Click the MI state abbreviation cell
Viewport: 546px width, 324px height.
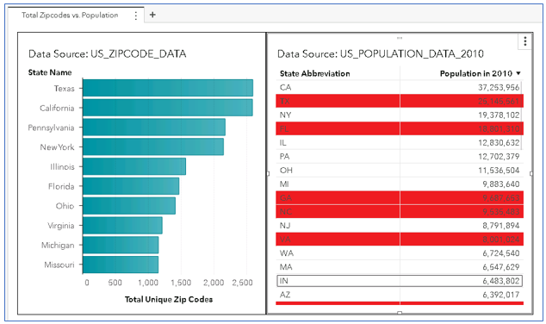(x=338, y=184)
